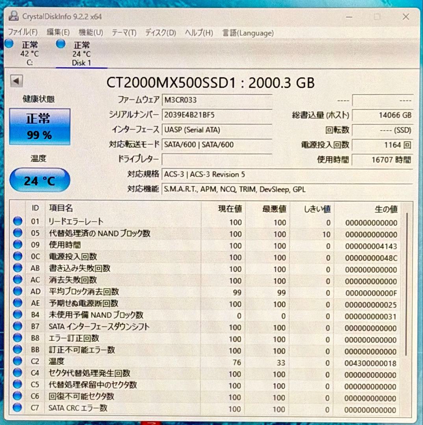This screenshot has height=425, width=423.
Task: Click the status circle for ID 05 row
Action: pyautogui.click(x=18, y=233)
